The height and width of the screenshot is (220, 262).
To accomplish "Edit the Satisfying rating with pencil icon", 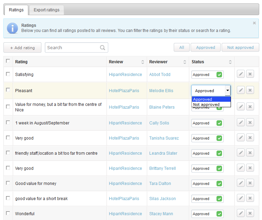I will point(241,74).
